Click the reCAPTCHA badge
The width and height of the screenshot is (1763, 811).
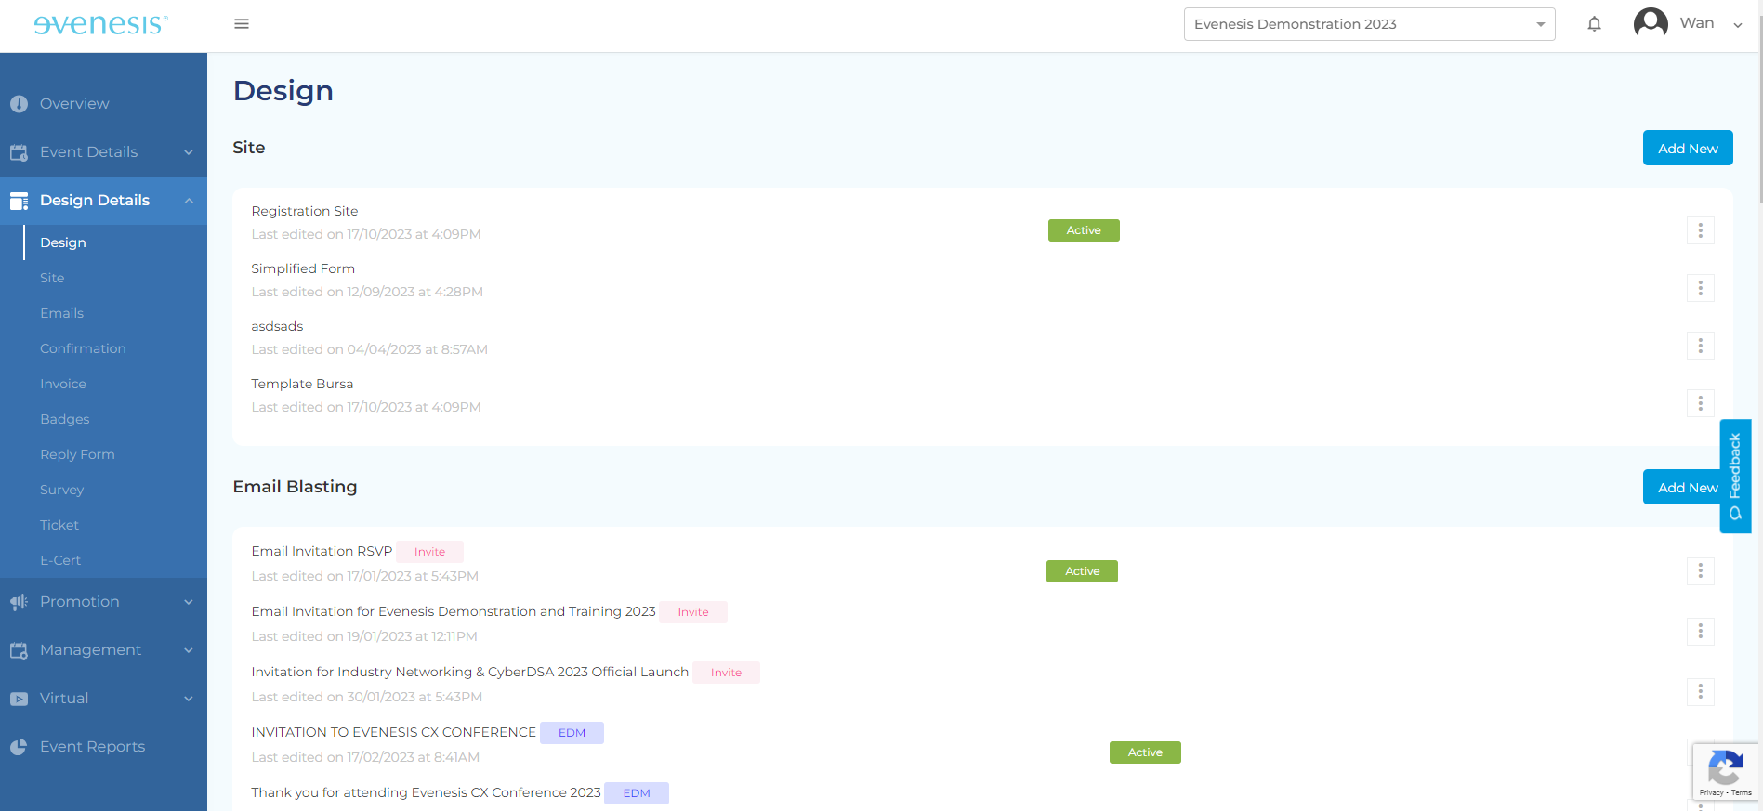(1725, 771)
